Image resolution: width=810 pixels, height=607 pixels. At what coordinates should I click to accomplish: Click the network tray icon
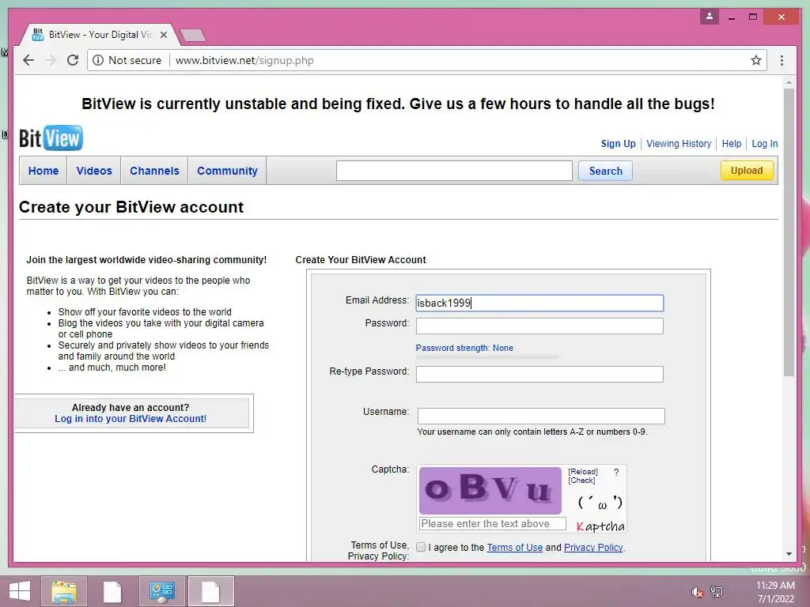(x=717, y=591)
